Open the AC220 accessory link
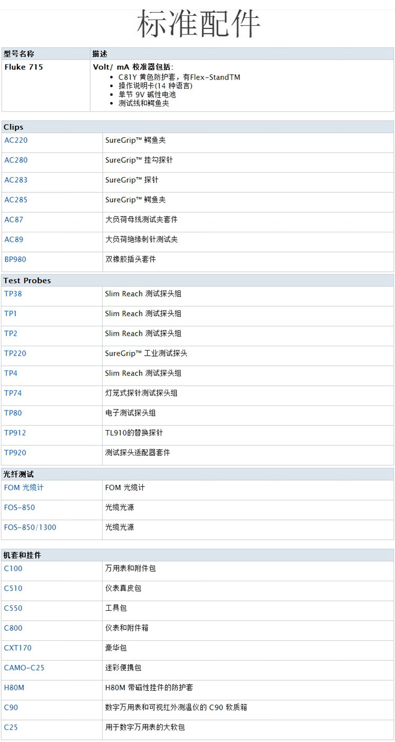The image size is (395, 742). pos(16,140)
